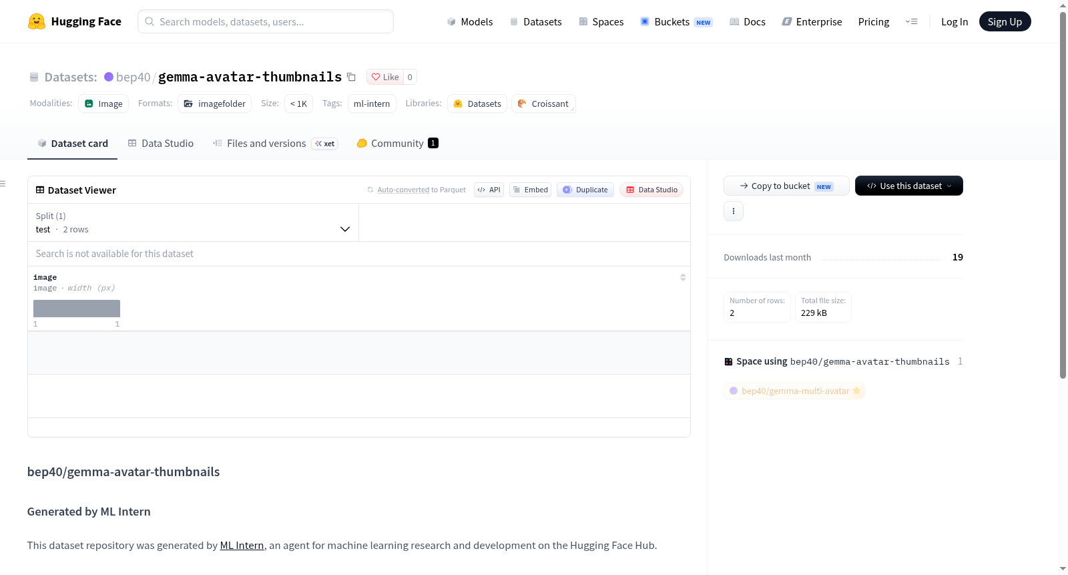Click the bep40 owner name link
The image size is (1068, 575).
(x=133, y=77)
